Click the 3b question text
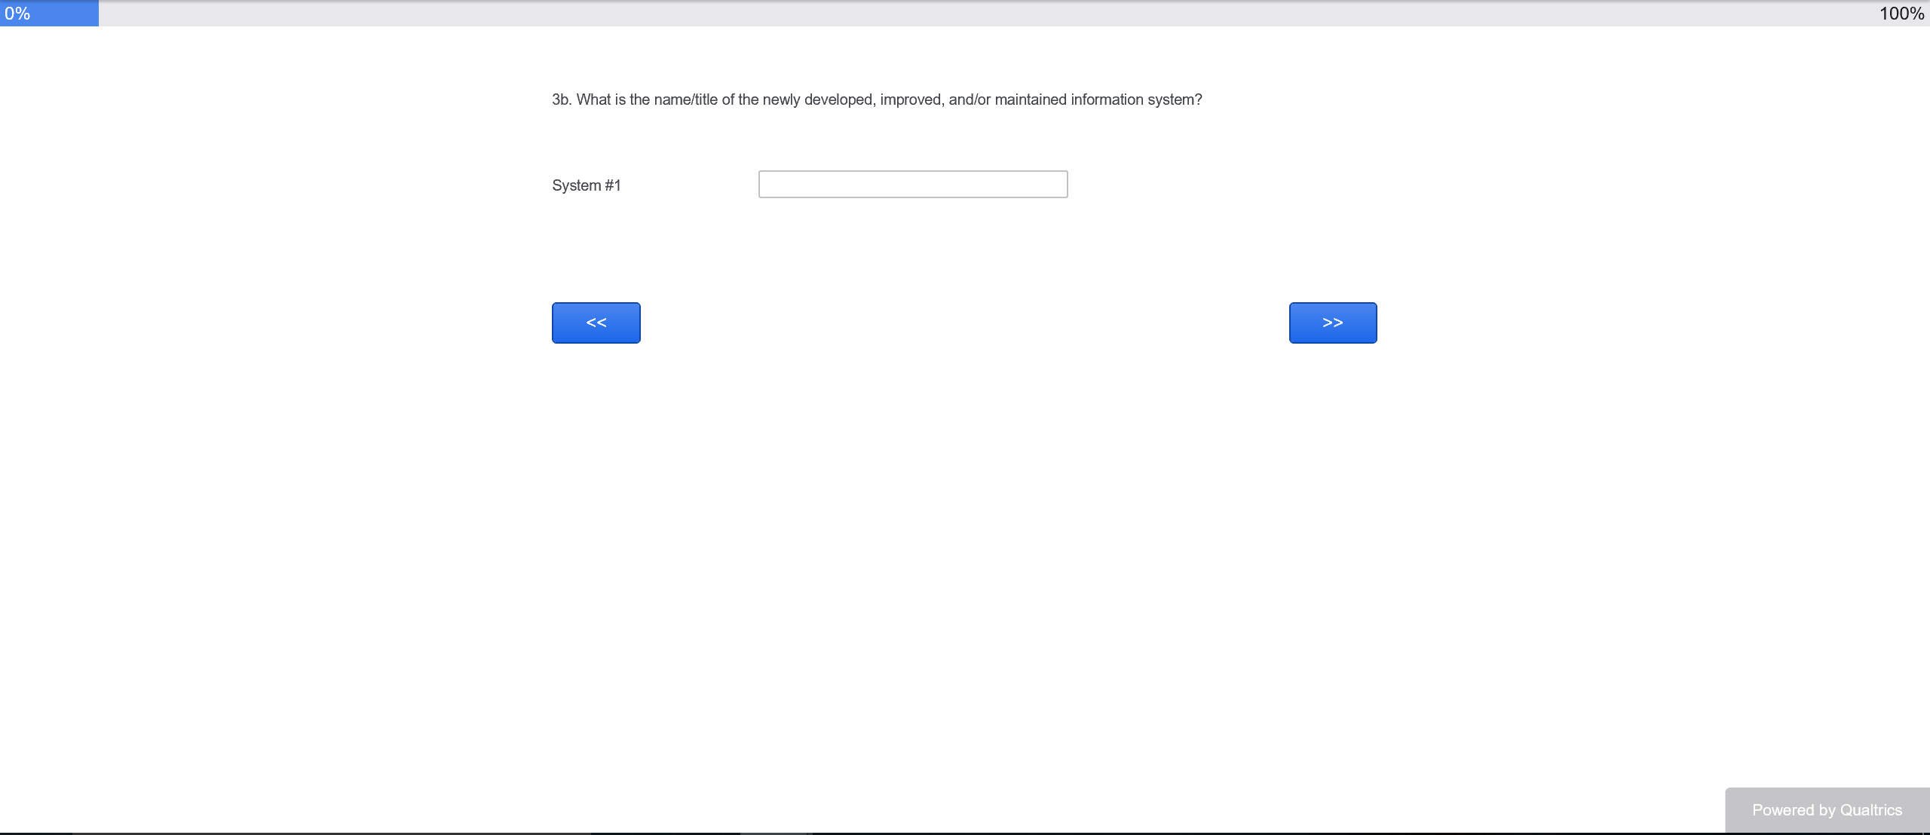The height and width of the screenshot is (835, 1930). tap(876, 99)
